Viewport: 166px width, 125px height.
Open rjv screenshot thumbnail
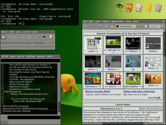[x=133, y=61]
